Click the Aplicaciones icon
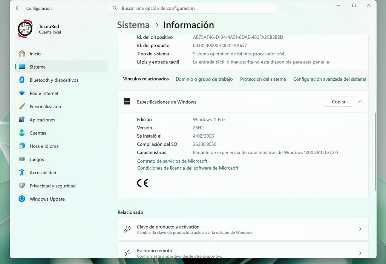Image resolution: width=386 pixels, height=264 pixels. 22,120
